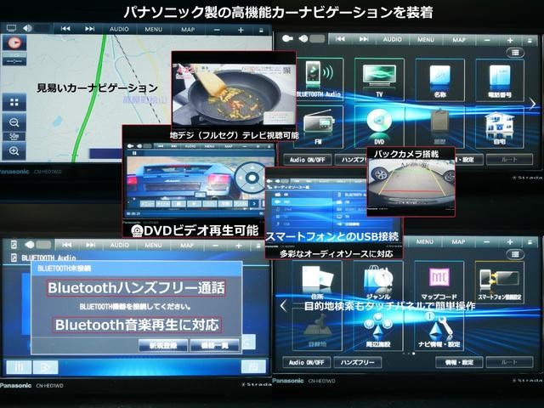Image resolution: width=544 pixels, height=408 pixels.
Task: Open the four-square launcher on map screen
Action: (14, 102)
